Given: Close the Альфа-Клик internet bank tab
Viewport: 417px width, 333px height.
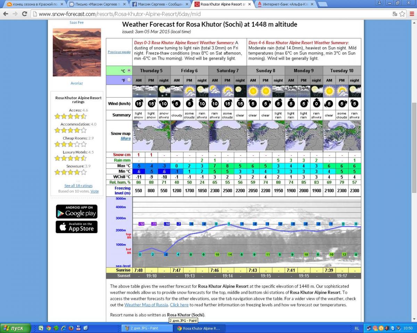Looking at the screenshot, I should pos(312,4).
